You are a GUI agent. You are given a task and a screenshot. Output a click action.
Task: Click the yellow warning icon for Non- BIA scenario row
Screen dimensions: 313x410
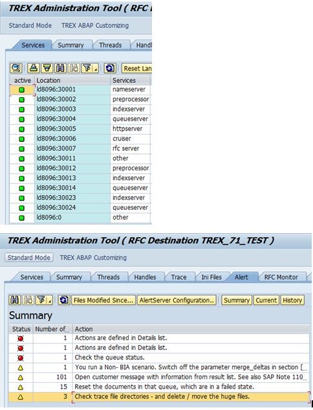click(x=21, y=368)
